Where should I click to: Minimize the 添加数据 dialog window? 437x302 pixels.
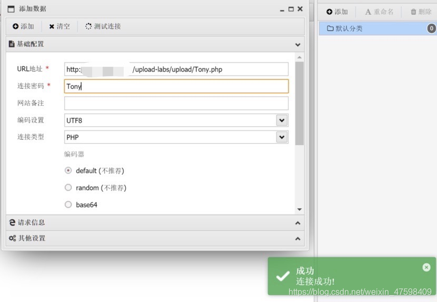(x=282, y=9)
